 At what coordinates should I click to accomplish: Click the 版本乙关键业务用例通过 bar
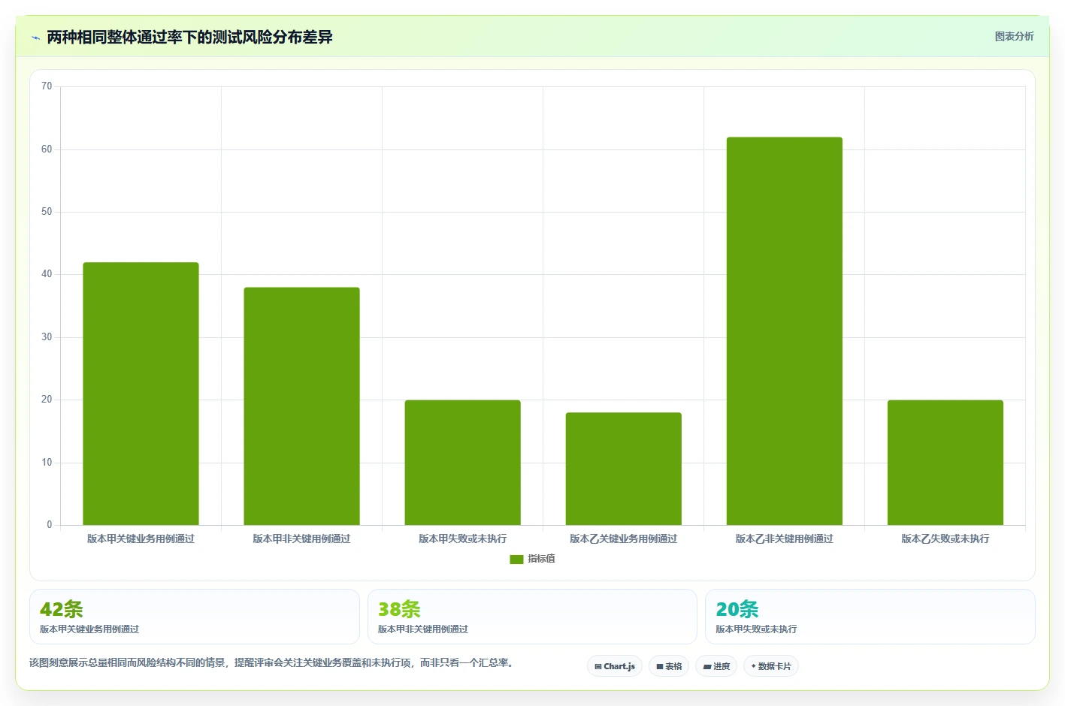click(623, 469)
